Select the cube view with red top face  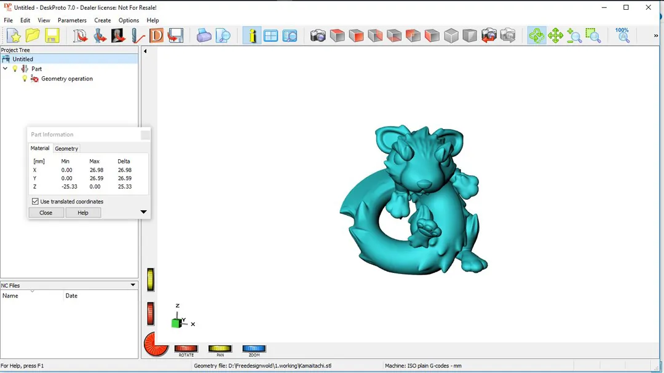337,36
